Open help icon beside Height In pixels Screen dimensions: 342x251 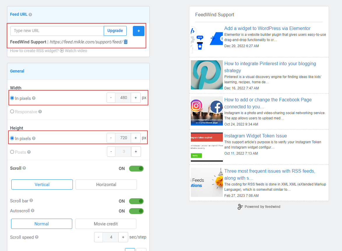click(34, 138)
